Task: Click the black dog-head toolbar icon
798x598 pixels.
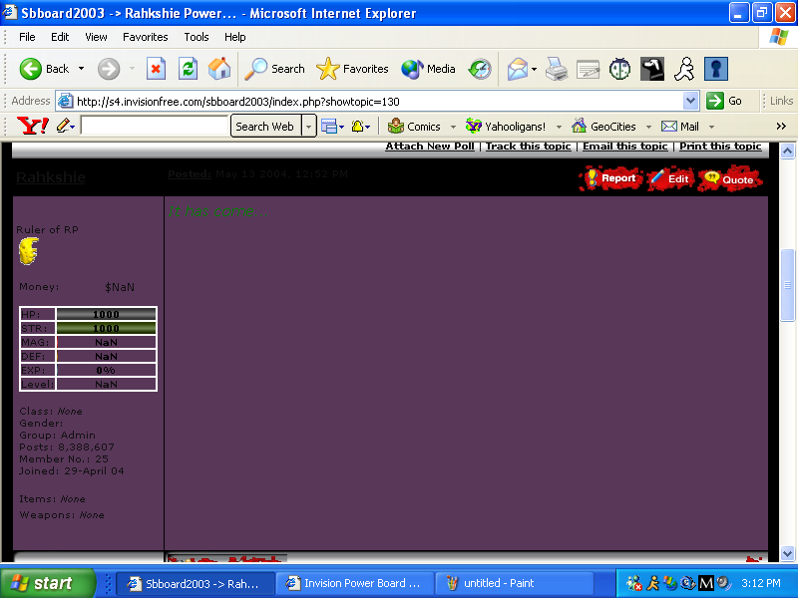Action: point(652,69)
